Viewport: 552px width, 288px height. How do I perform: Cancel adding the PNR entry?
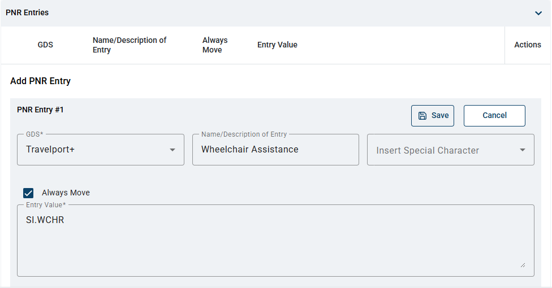coord(494,116)
